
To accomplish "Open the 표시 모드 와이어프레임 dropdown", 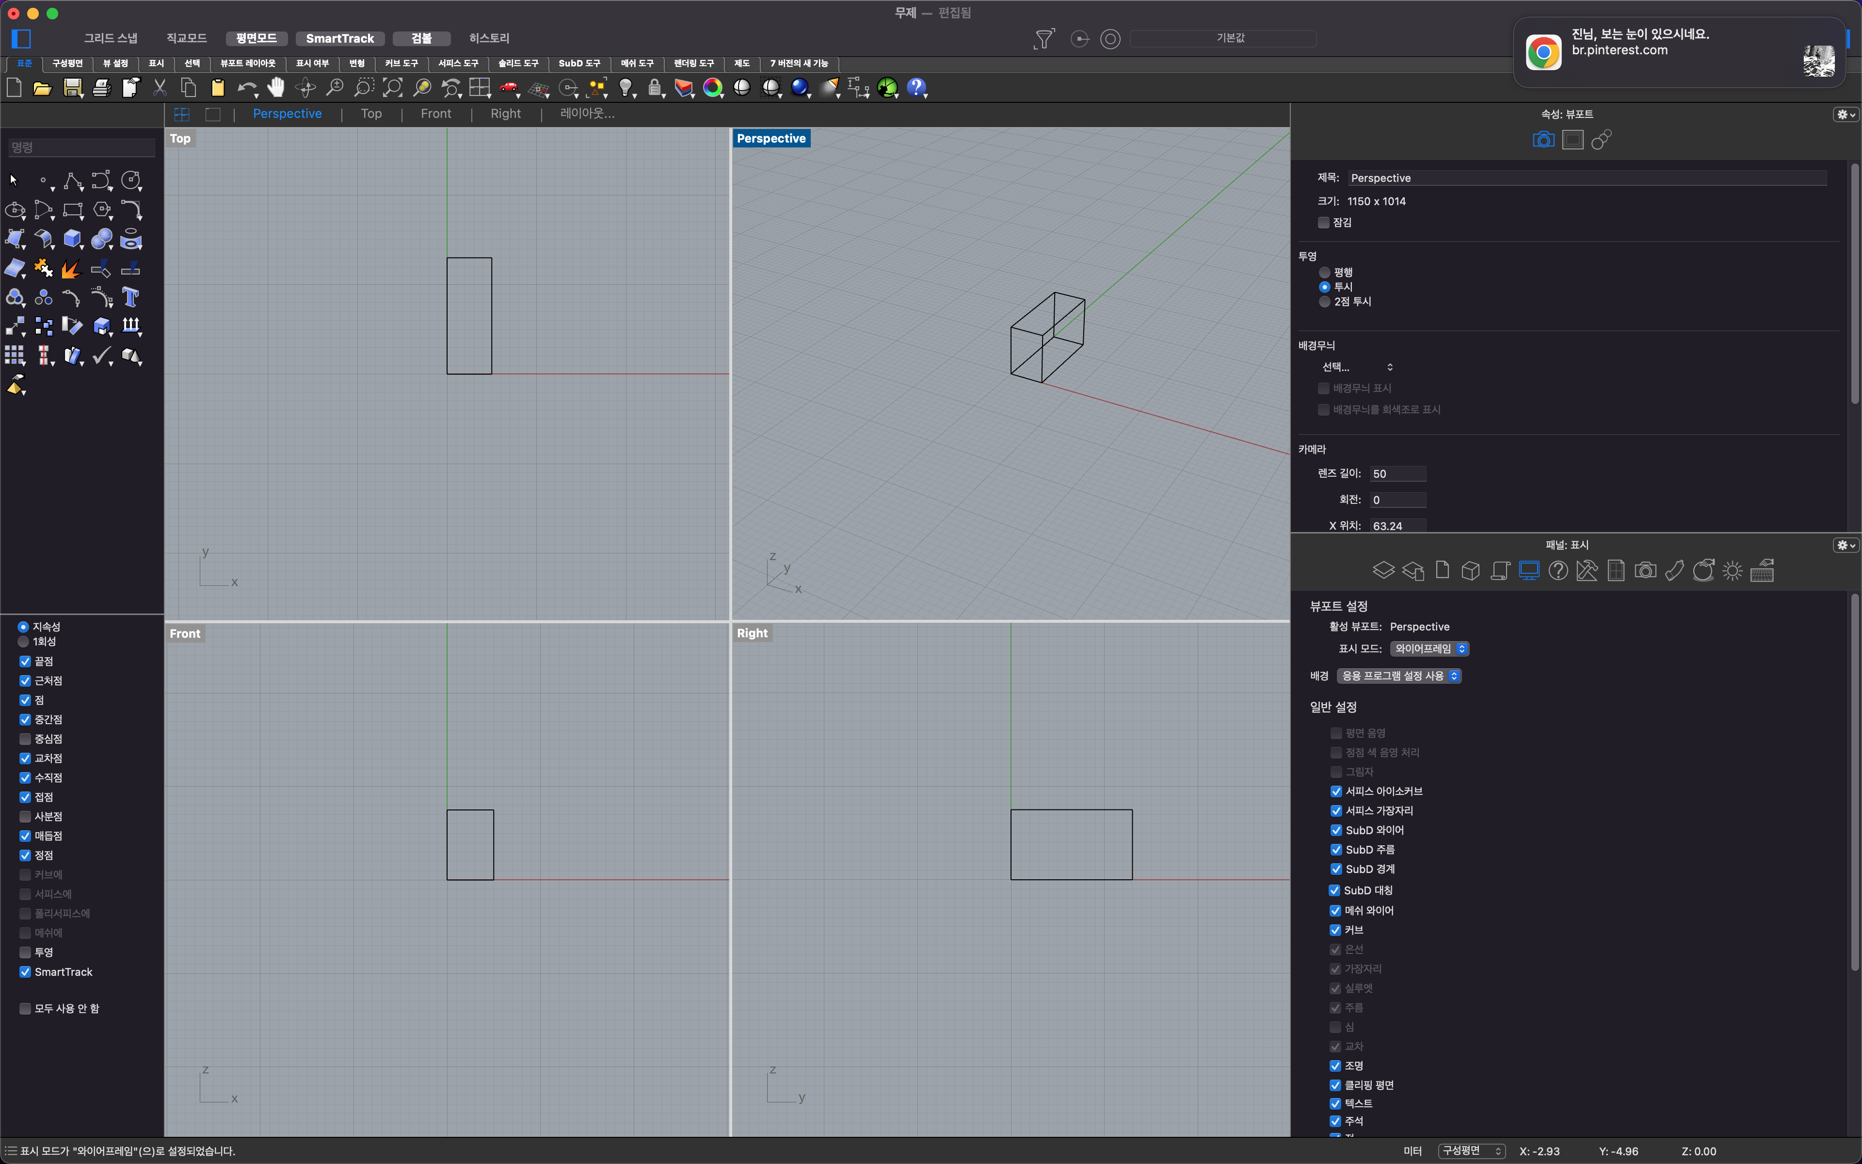I will click(1429, 649).
